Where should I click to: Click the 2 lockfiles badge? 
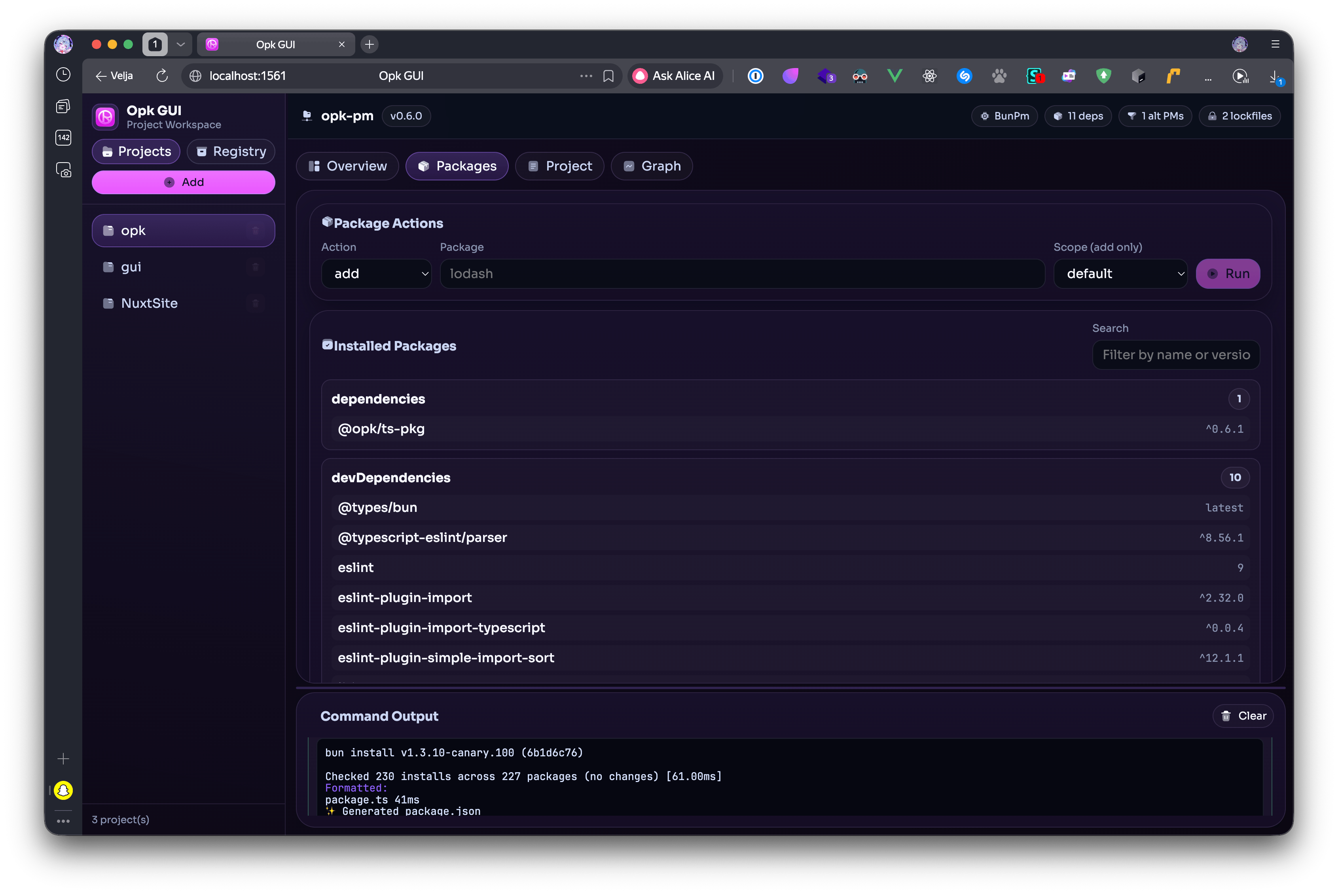pyautogui.click(x=1239, y=116)
